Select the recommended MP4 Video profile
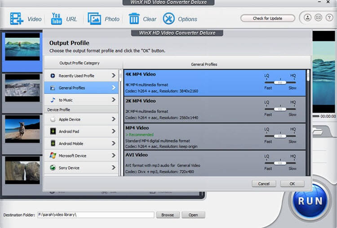This screenshot has height=228, width=337. pyautogui.click(x=215, y=136)
